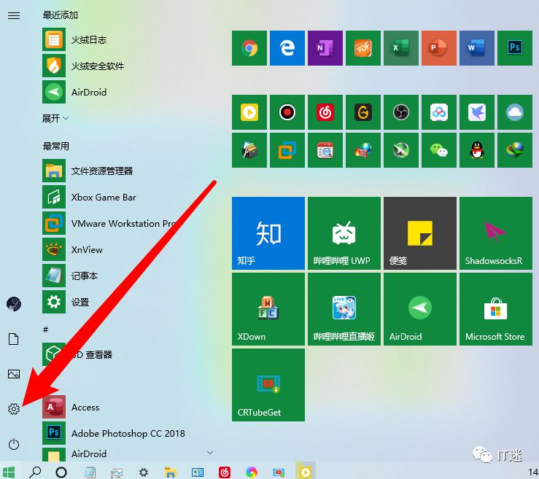Viewport: 539px width, 479px height.
Task: Open the red-dot screen recorder tile
Action: [287, 112]
